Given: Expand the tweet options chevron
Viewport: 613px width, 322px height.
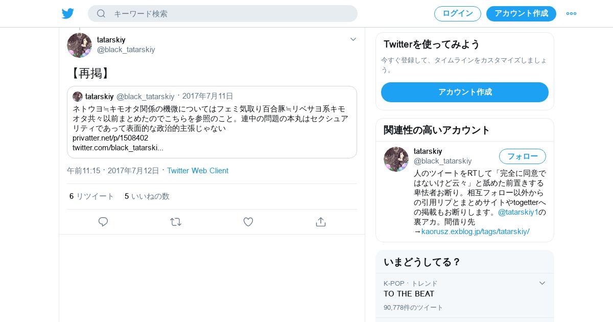Looking at the screenshot, I should [353, 39].
